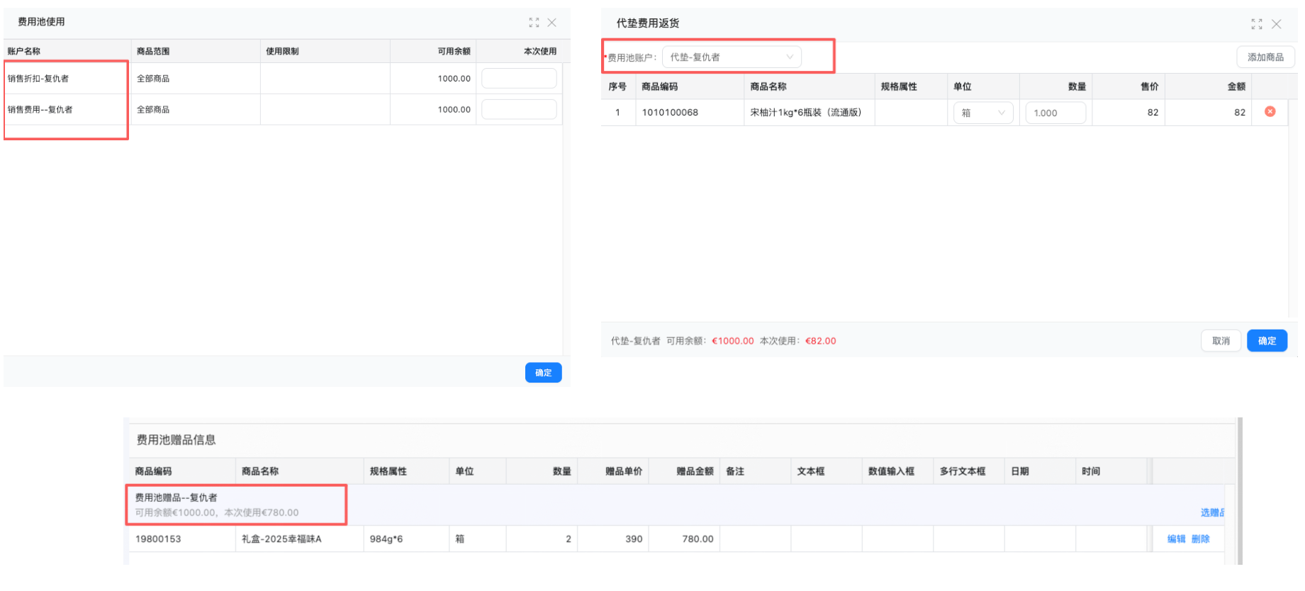Screen dimensions: 1305x591
Task: Close the 费用池使用 dialog
Action: coord(551,23)
